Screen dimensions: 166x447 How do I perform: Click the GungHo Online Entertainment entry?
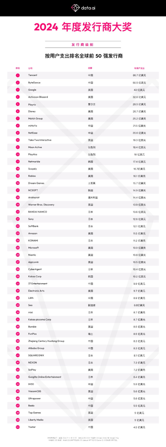(45, 377)
